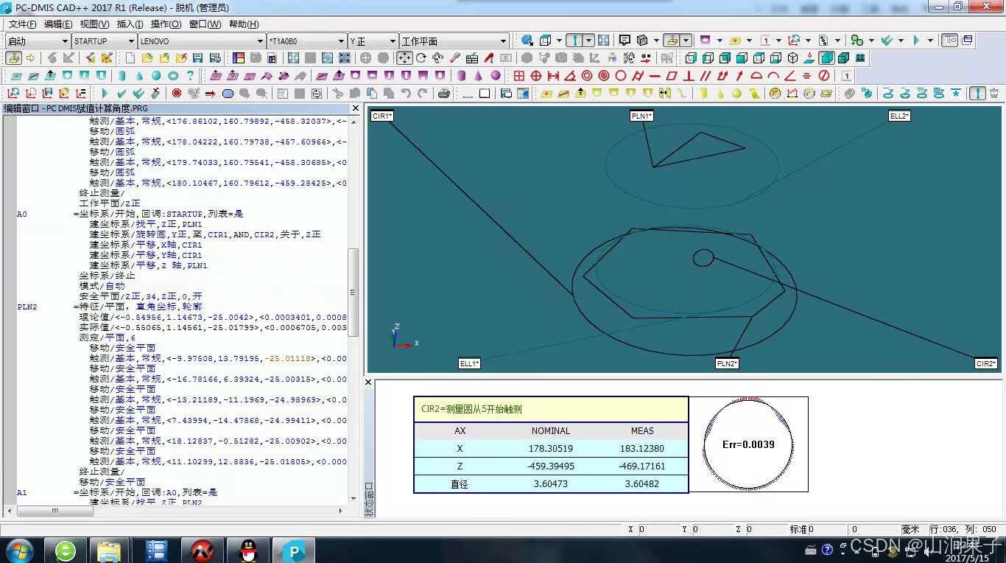The width and height of the screenshot is (1006, 563).
Task: Open the QQ penguin taskbar icon
Action: pos(250,550)
